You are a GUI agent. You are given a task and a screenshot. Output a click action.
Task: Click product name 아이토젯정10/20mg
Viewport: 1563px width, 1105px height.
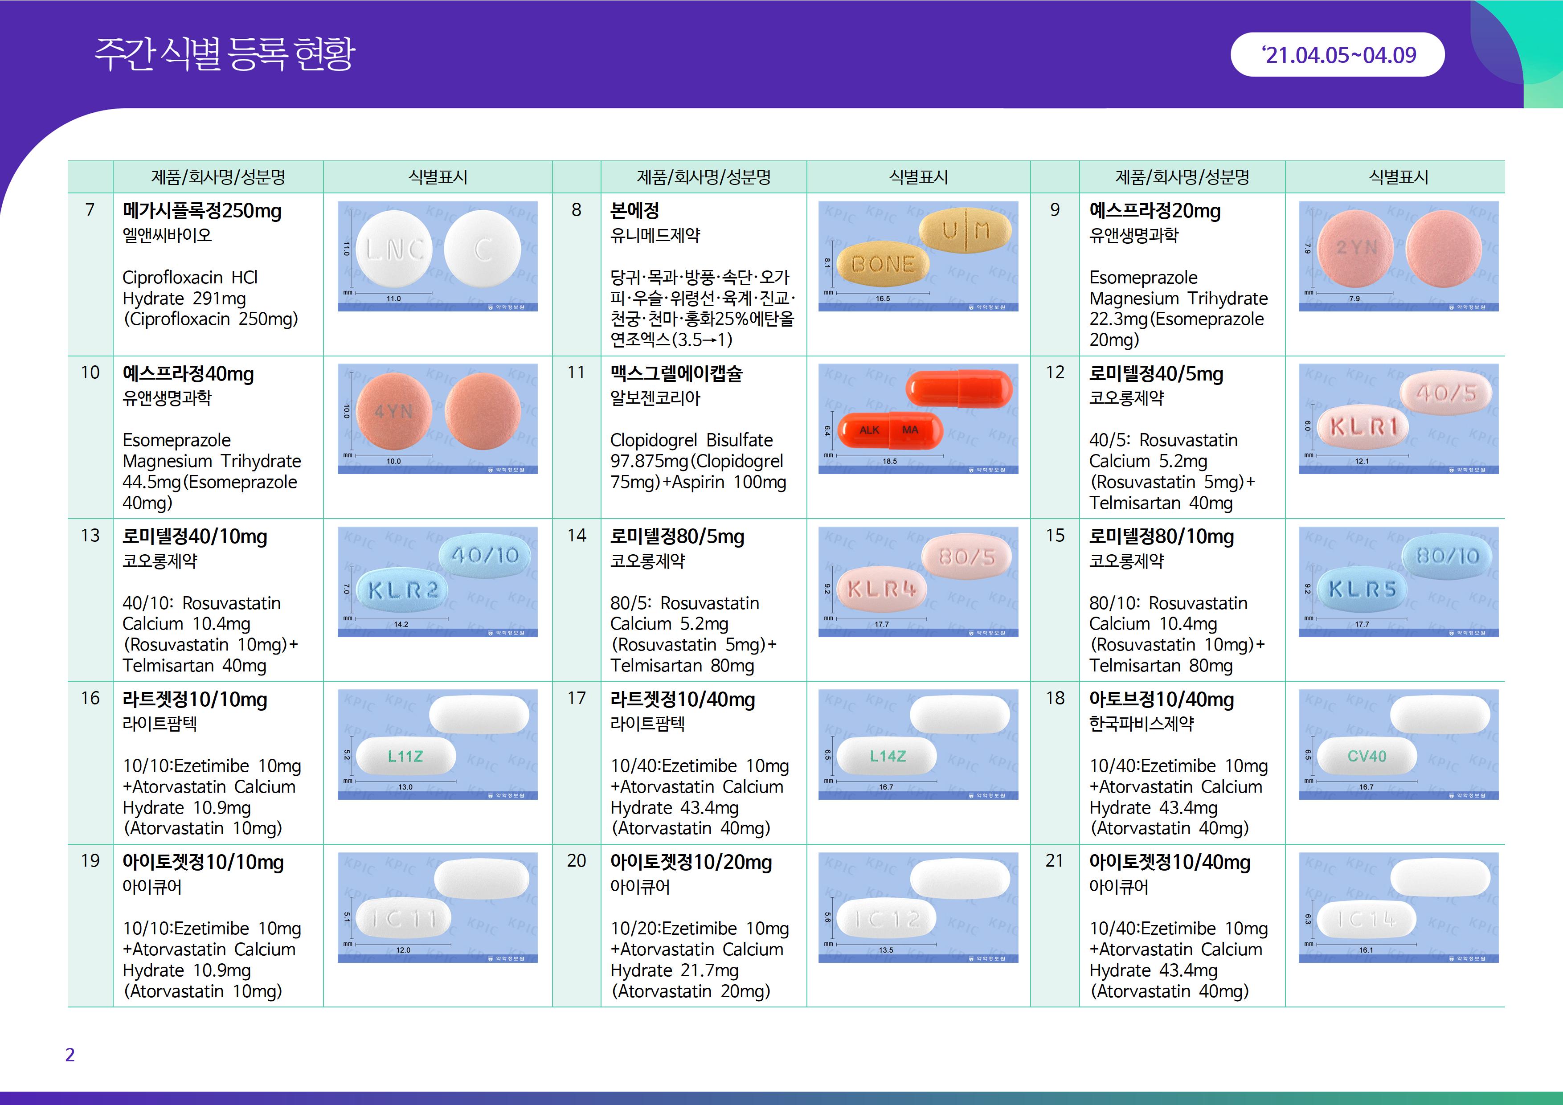[x=691, y=863]
